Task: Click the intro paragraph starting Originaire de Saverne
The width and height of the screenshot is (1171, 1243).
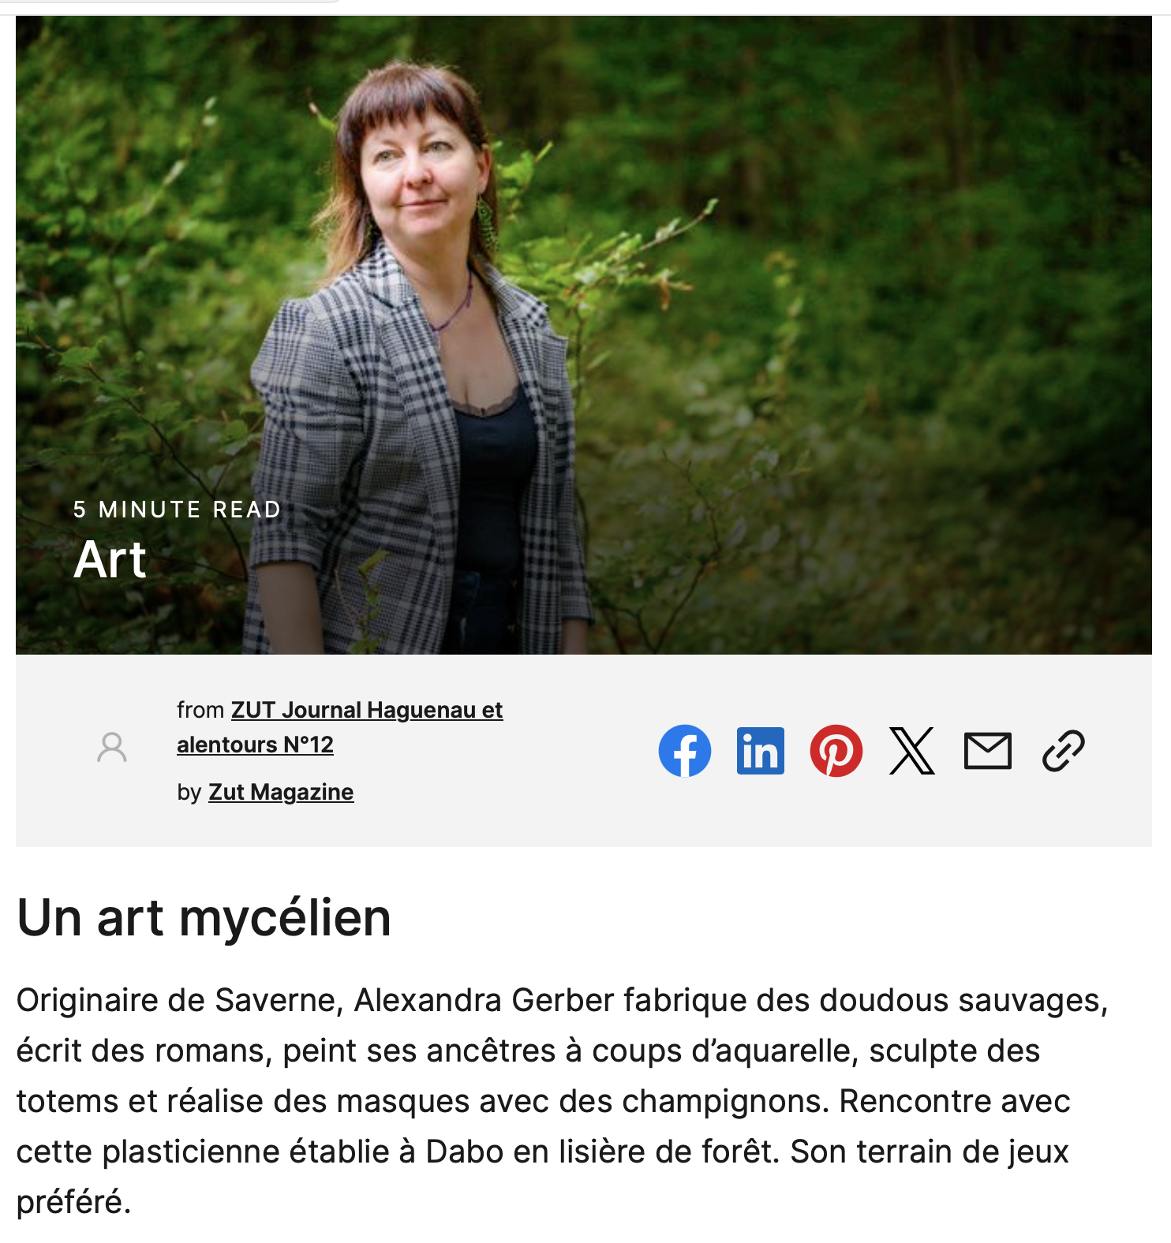Action: (563, 1101)
